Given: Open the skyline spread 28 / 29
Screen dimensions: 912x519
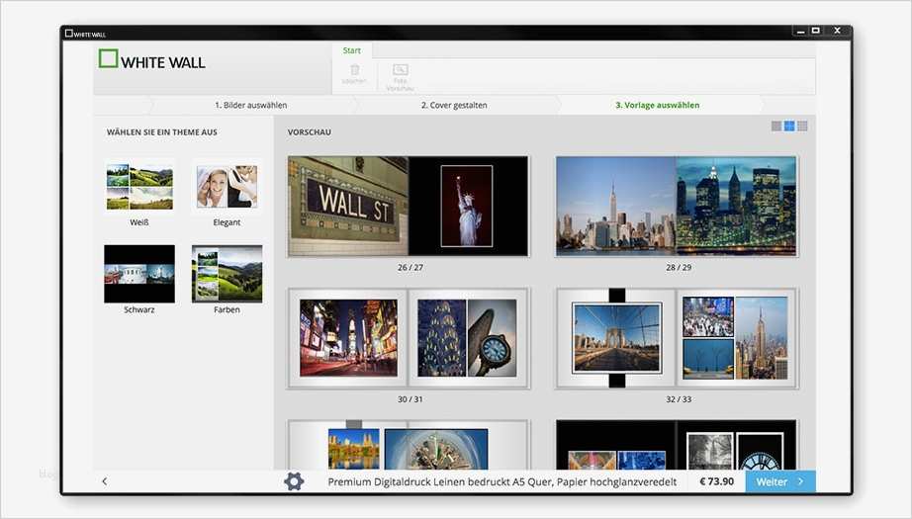Looking at the screenshot, I should pyautogui.click(x=676, y=207).
